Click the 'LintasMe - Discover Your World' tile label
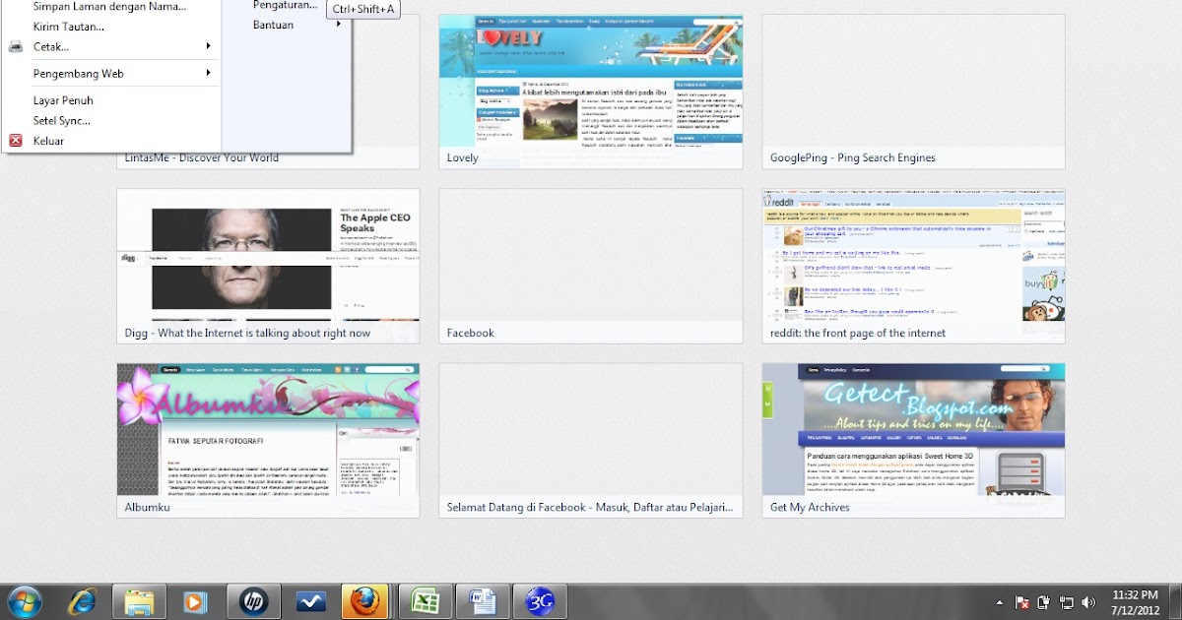 click(202, 157)
